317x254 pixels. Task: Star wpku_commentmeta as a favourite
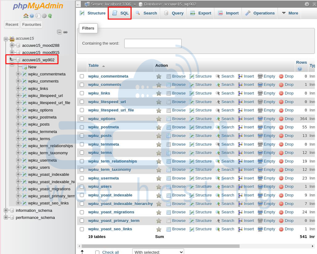tap(159, 76)
